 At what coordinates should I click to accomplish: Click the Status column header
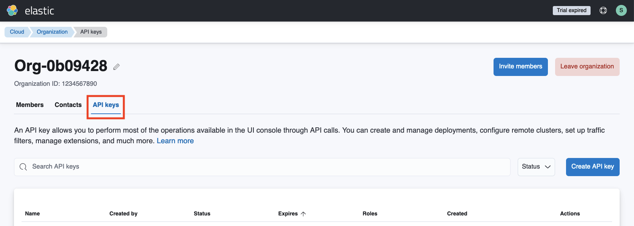coord(202,214)
